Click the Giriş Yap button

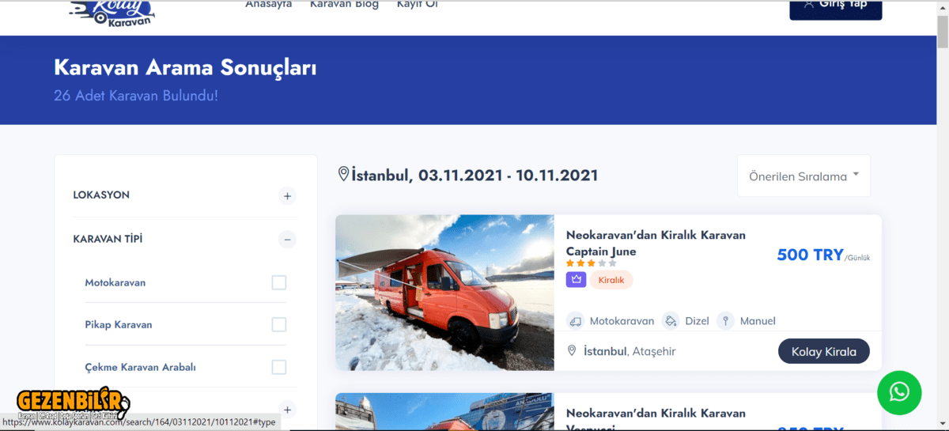click(x=835, y=8)
